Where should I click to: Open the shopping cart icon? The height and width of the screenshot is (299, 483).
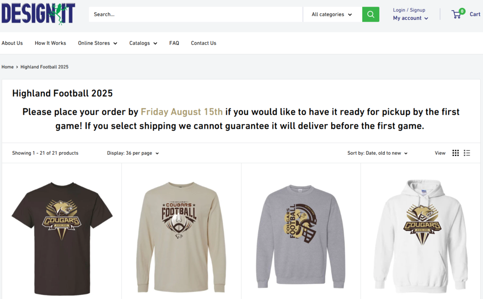(457, 14)
